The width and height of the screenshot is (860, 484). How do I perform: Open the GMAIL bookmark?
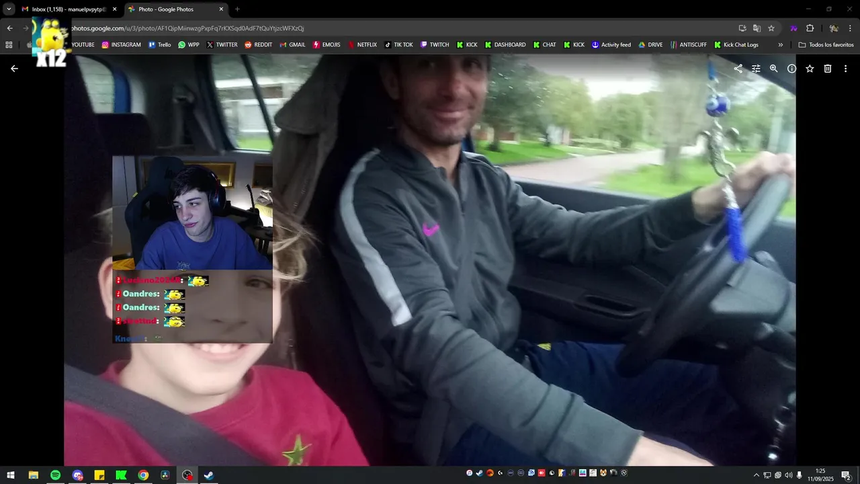(292, 45)
